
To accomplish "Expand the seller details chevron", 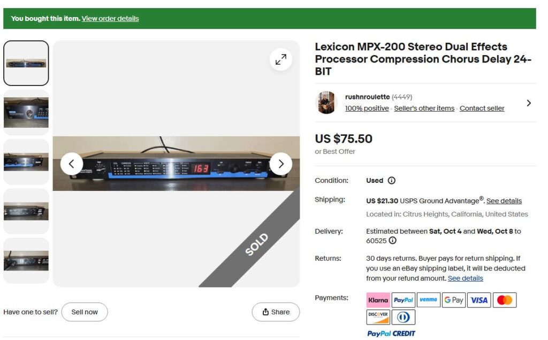I will pos(529,103).
